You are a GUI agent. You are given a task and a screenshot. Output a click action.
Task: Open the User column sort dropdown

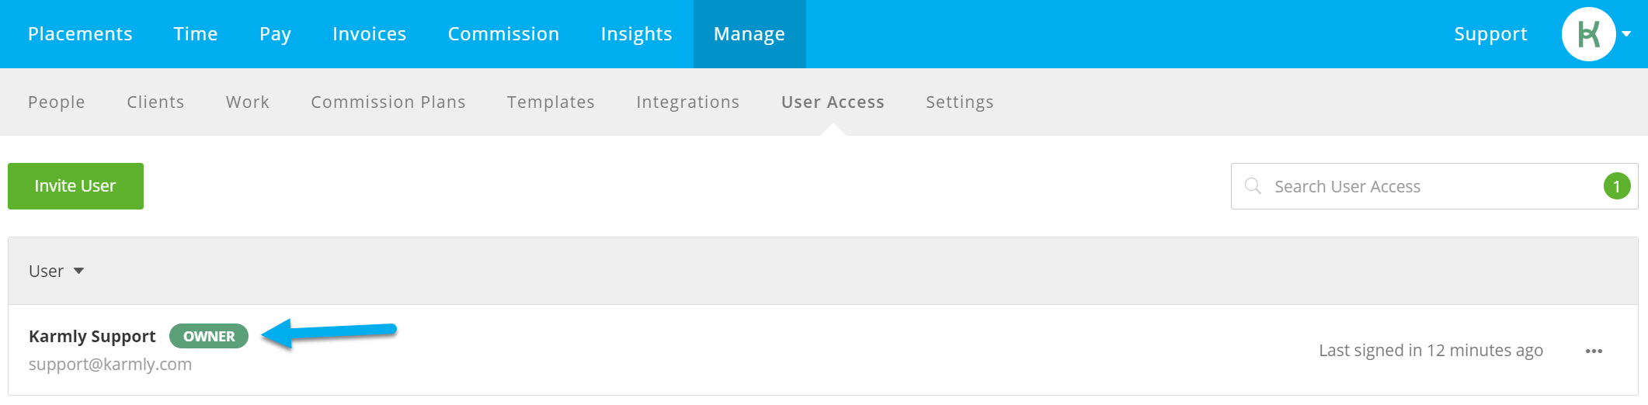click(x=57, y=271)
